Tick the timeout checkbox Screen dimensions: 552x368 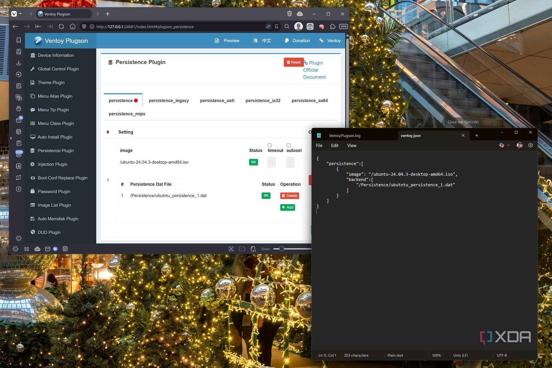click(270, 145)
